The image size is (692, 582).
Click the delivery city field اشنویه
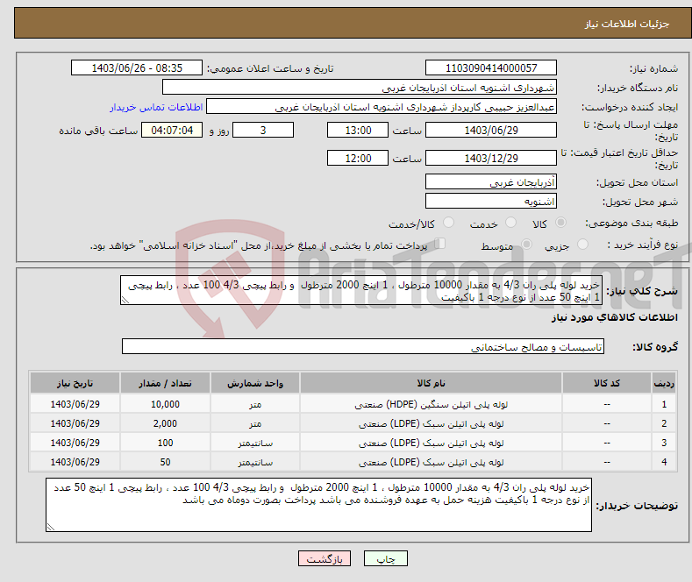coord(491,201)
